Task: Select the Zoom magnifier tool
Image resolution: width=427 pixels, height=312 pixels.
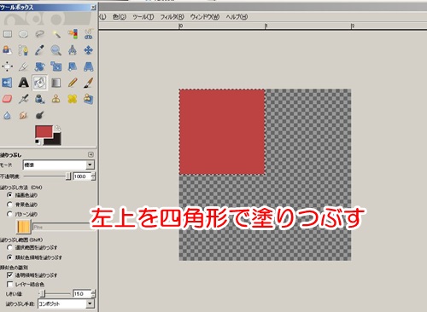Action: click(56, 50)
